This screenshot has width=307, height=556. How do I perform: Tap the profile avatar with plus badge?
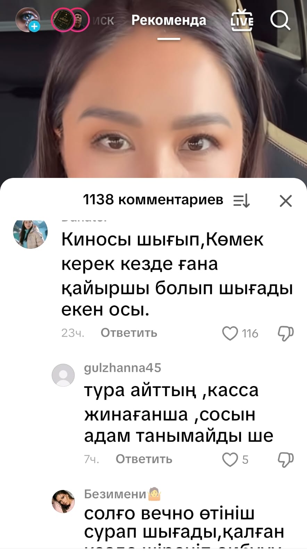tap(28, 20)
